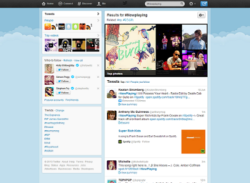Select the orange SoundCloud avatar under People

point(47,27)
